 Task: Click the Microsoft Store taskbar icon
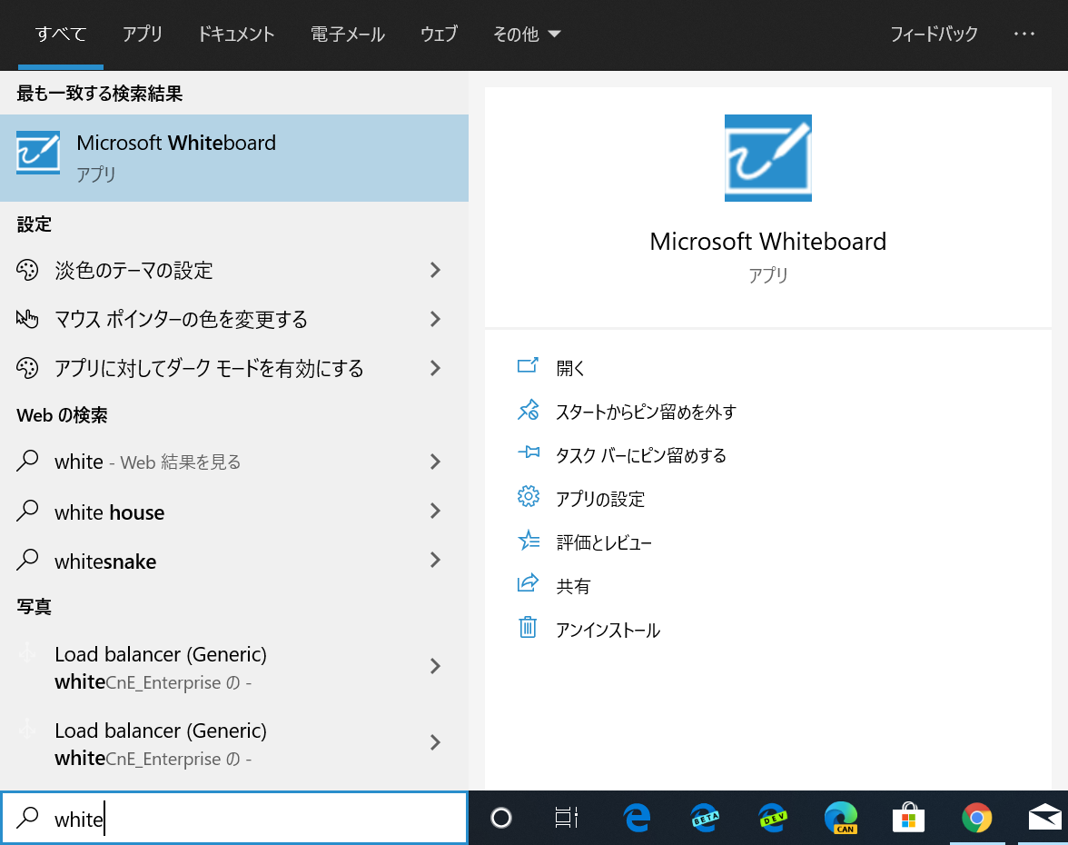click(908, 819)
